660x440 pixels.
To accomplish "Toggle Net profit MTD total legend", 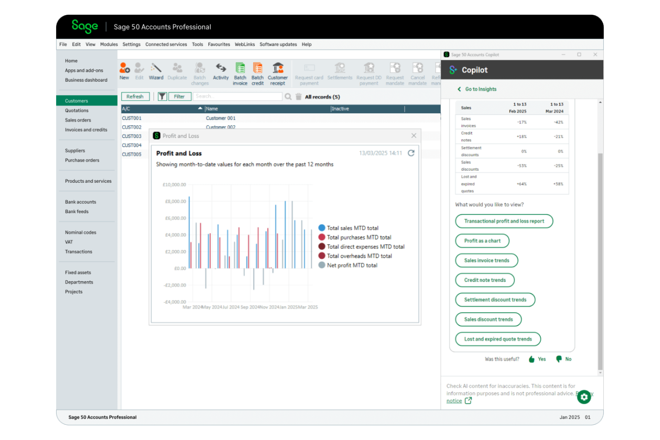I will click(x=348, y=265).
